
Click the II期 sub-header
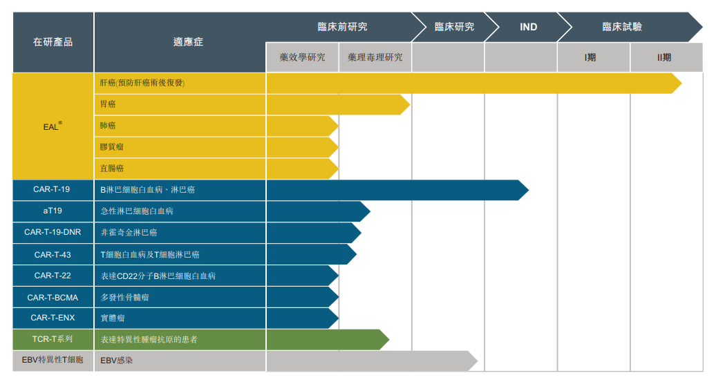pyautogui.click(x=666, y=57)
